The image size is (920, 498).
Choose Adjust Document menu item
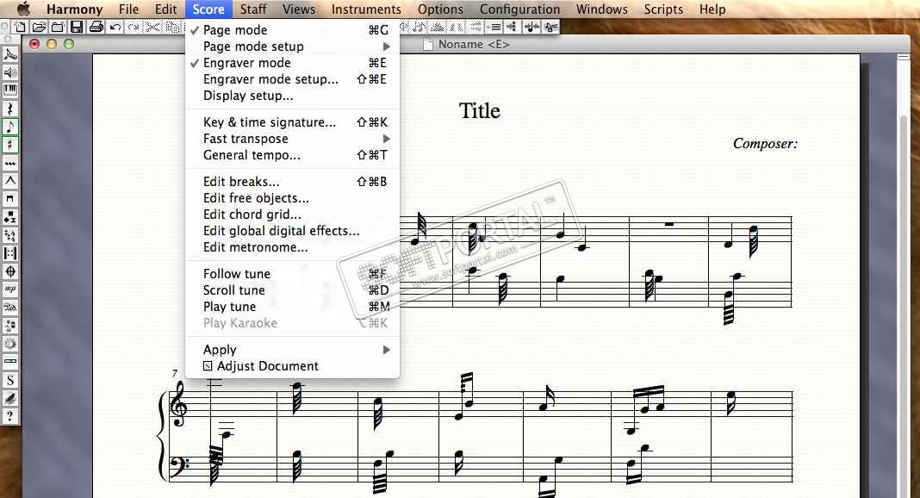tap(292, 366)
